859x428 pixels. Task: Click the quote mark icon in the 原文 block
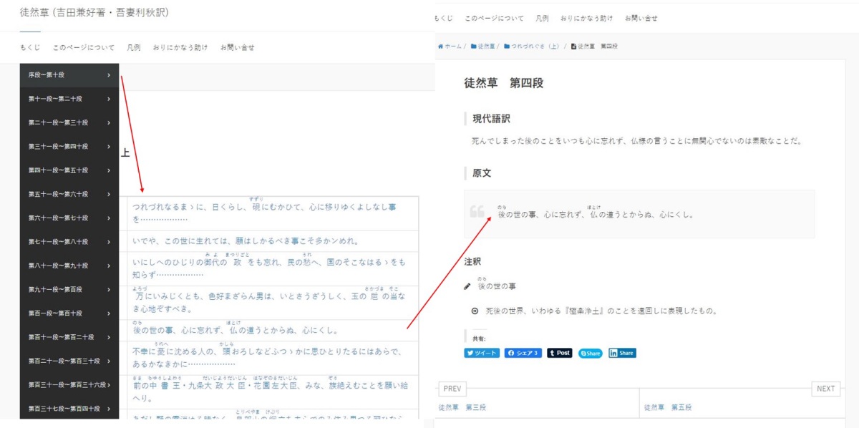477,211
